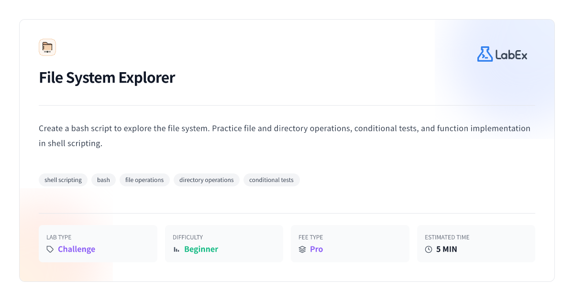Image resolution: width=574 pixels, height=301 pixels.
Task: Click the stacked layers icon beside Pro
Action: point(302,249)
